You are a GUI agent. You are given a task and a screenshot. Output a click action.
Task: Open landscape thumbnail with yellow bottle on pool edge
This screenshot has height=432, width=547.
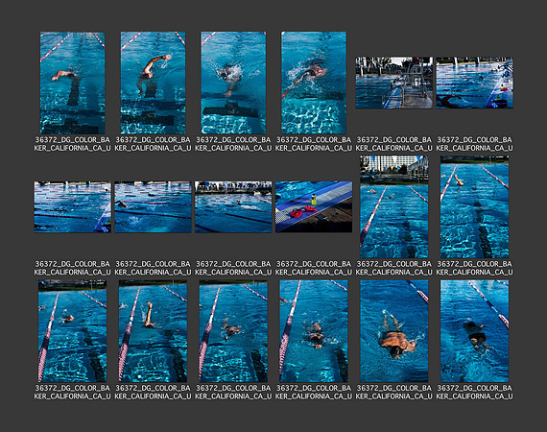pos(474,83)
